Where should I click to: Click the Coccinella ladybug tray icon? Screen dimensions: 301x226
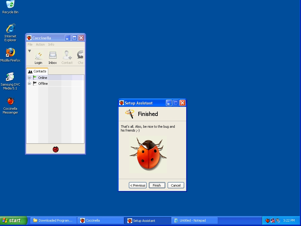point(268,220)
